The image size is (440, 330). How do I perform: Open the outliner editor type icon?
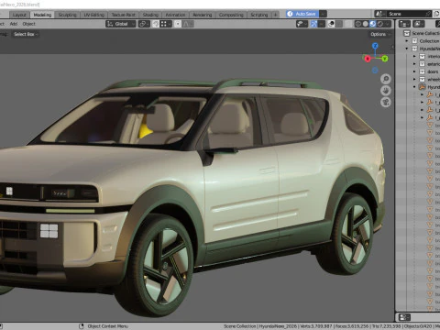point(404,24)
